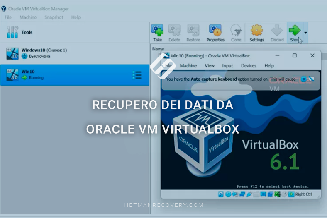The image size is (327, 218).
Task: Open Machine menu in VirtualBox Manager
Action: click(x=28, y=17)
